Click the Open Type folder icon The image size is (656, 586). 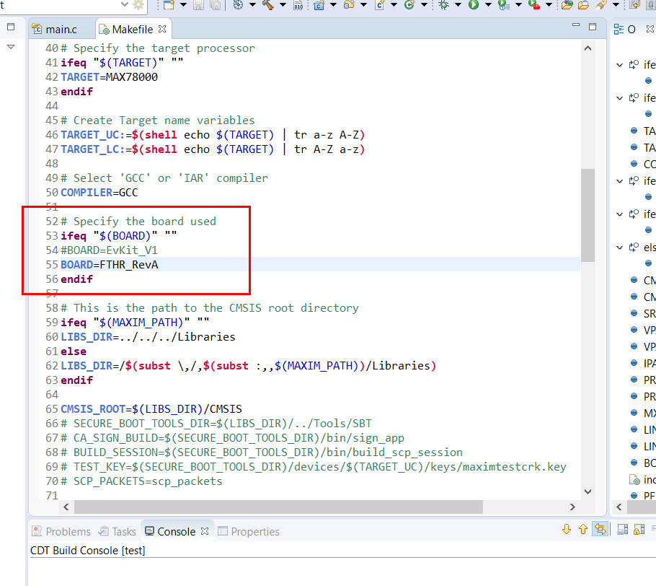[567, 4]
